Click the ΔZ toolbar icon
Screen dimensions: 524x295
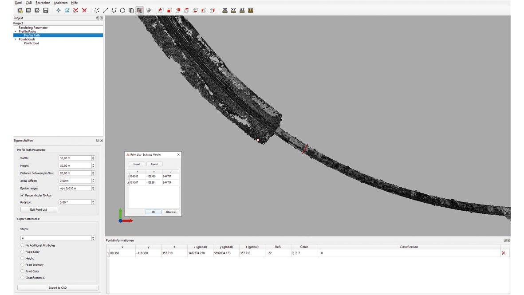242,10
